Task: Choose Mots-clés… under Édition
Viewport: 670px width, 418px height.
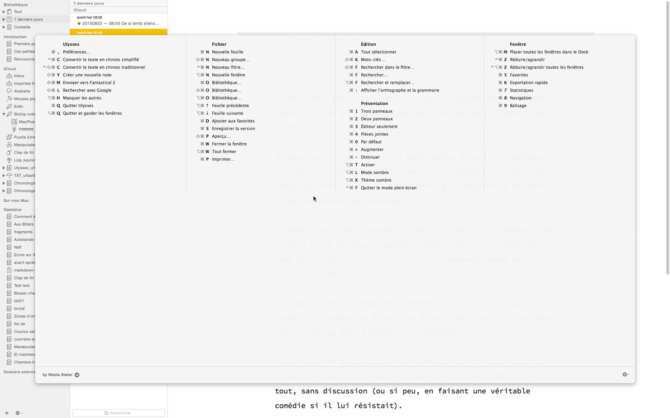Action: click(373, 60)
